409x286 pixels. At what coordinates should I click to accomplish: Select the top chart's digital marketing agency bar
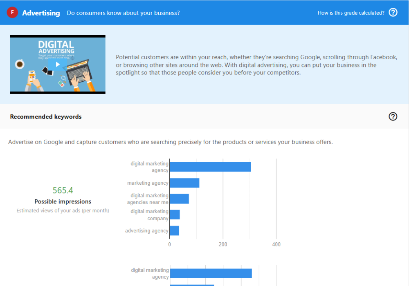[210, 167]
